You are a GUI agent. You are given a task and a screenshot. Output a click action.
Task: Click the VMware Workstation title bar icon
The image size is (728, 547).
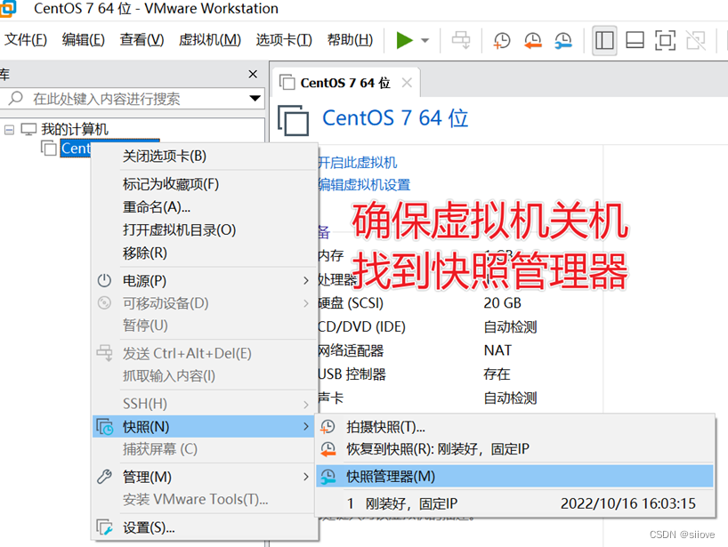[x=8, y=8]
